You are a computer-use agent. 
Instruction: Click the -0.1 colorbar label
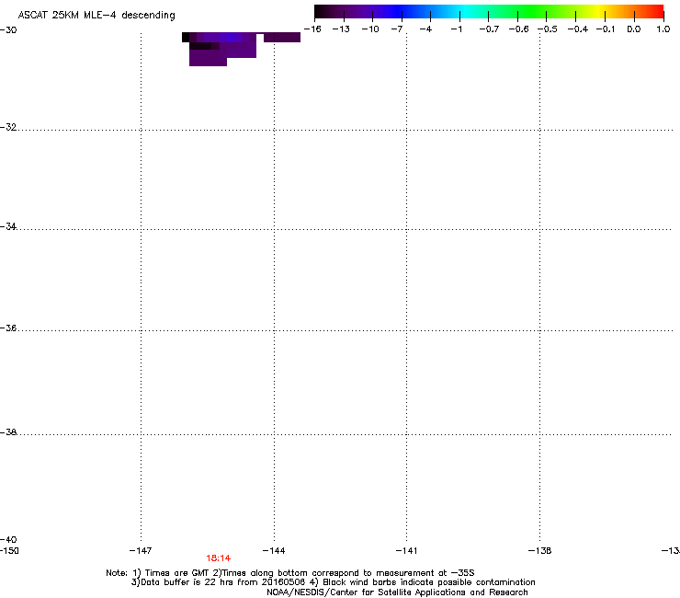coord(606,29)
